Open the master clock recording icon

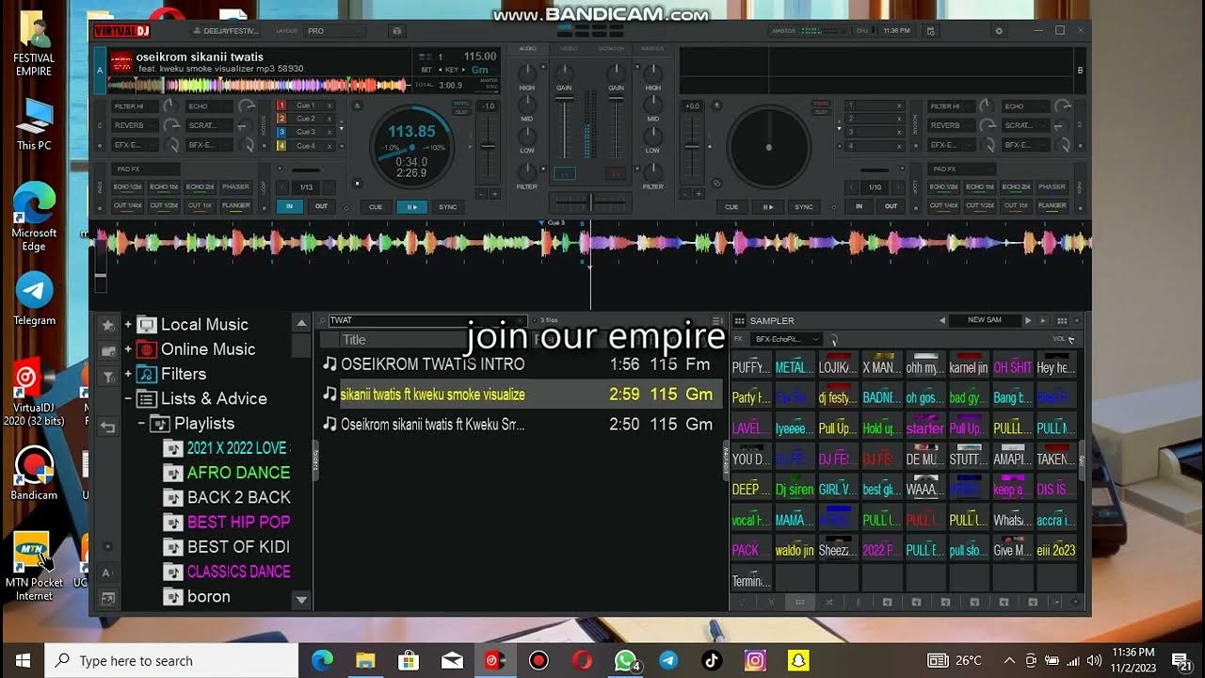(x=931, y=31)
